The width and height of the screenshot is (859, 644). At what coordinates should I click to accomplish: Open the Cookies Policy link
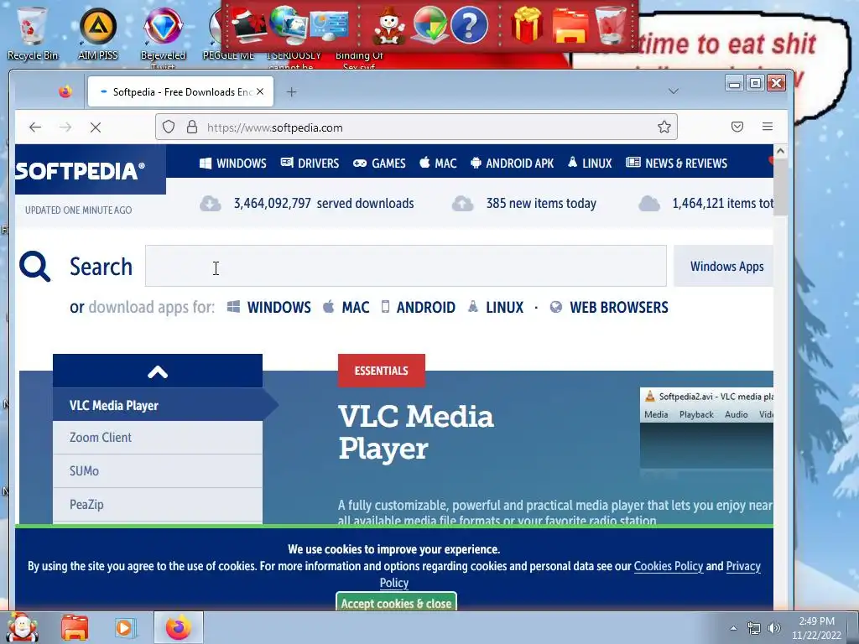[669, 566]
